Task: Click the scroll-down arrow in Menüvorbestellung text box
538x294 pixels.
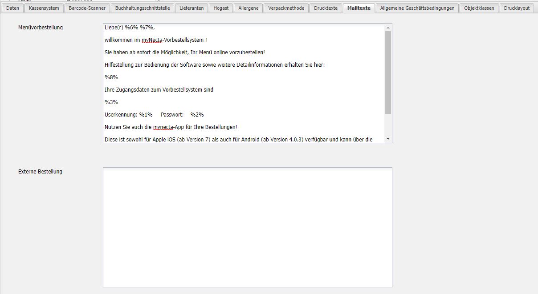Action: click(x=388, y=139)
